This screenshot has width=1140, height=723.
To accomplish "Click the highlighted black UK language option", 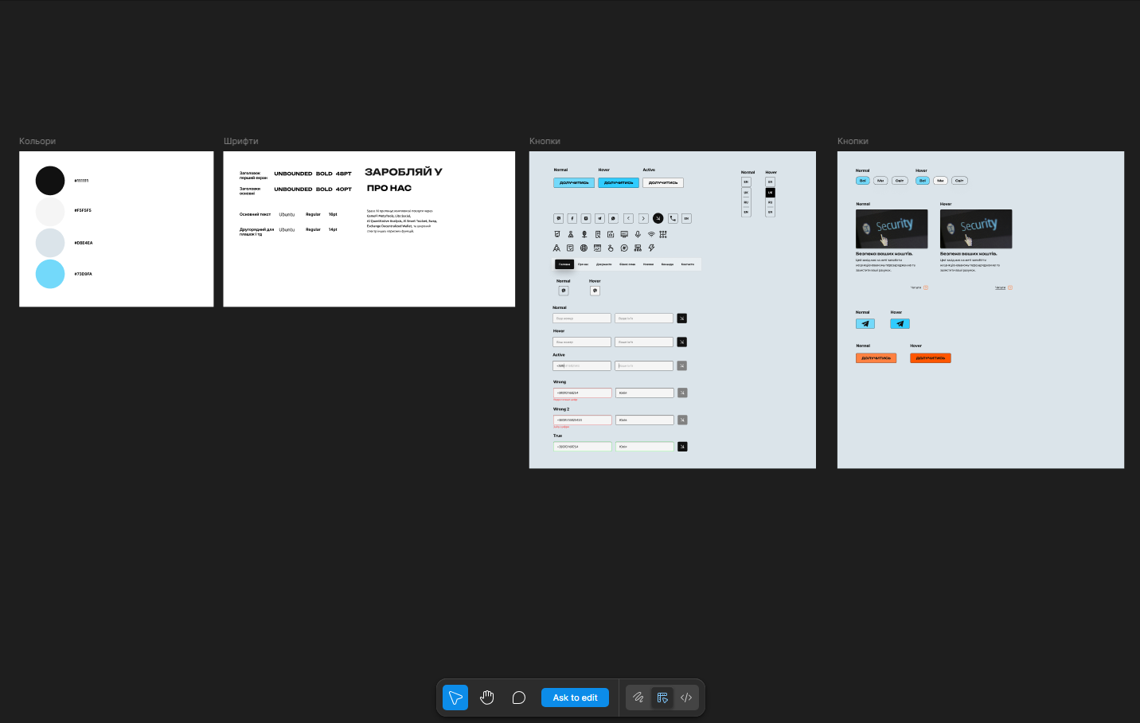I will coord(770,193).
